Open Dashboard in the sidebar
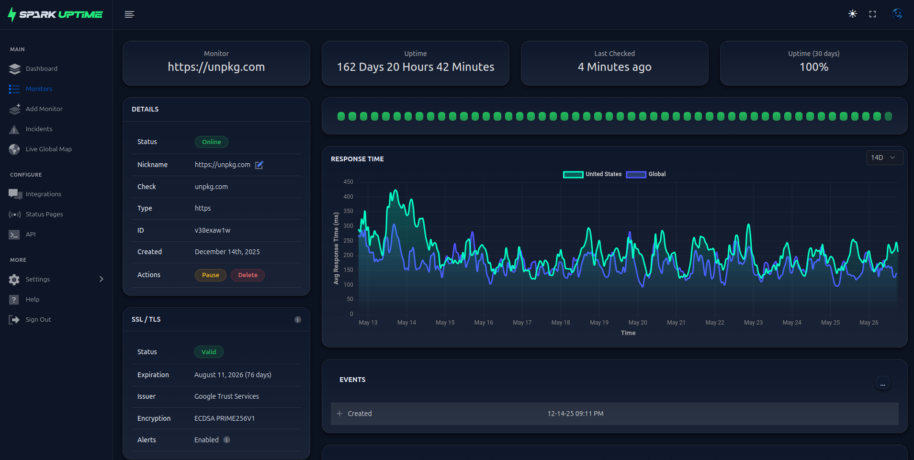 click(x=42, y=68)
